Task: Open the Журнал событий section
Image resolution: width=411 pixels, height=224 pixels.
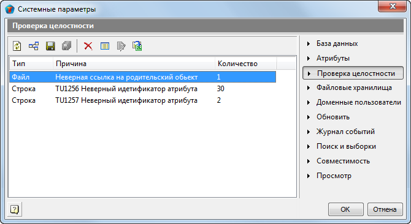Action: click(x=345, y=132)
